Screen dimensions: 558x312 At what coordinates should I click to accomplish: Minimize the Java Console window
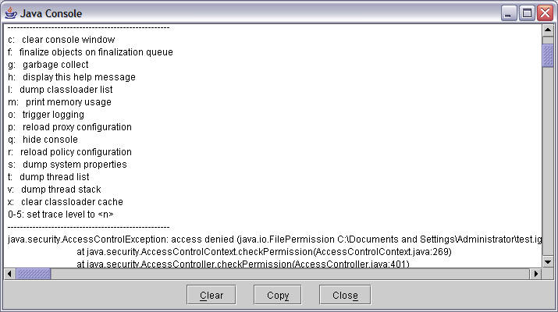(509, 13)
